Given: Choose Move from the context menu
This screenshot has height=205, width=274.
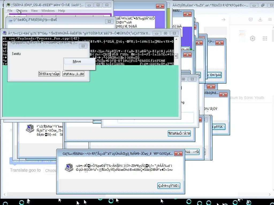Looking at the screenshot, I should pos(79,61).
